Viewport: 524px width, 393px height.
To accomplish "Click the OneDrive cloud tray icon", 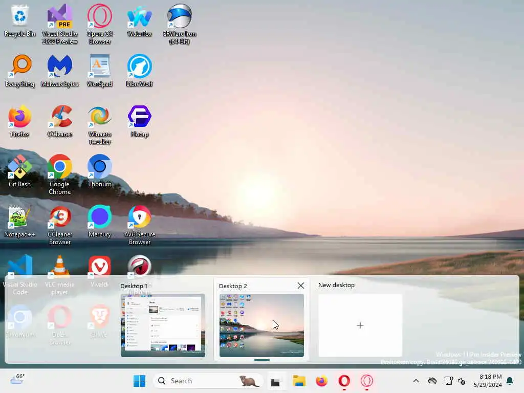I will click(x=432, y=381).
